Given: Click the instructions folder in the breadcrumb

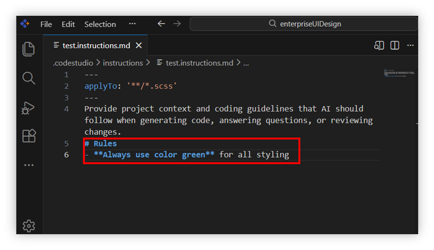Looking at the screenshot, I should pos(123,63).
